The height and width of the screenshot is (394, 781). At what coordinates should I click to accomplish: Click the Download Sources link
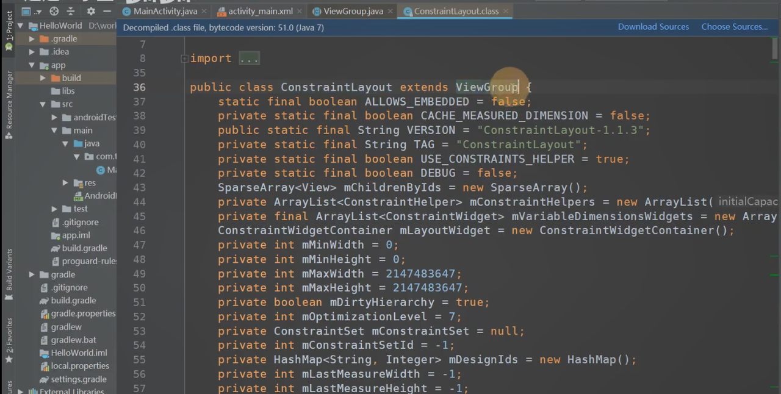click(x=653, y=27)
